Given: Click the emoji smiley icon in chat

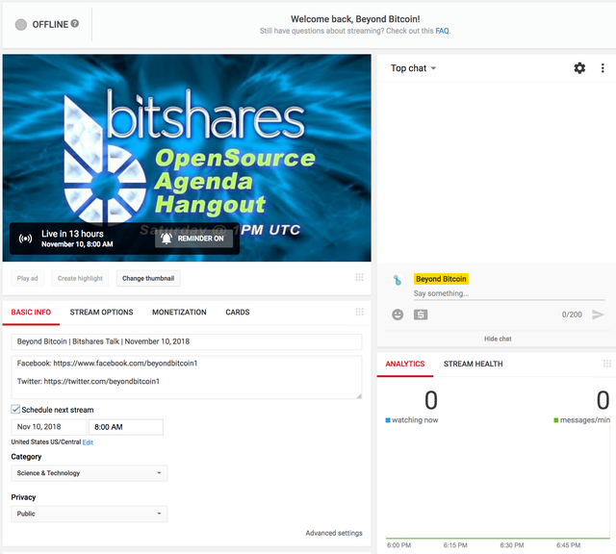Looking at the screenshot, I should [x=398, y=315].
